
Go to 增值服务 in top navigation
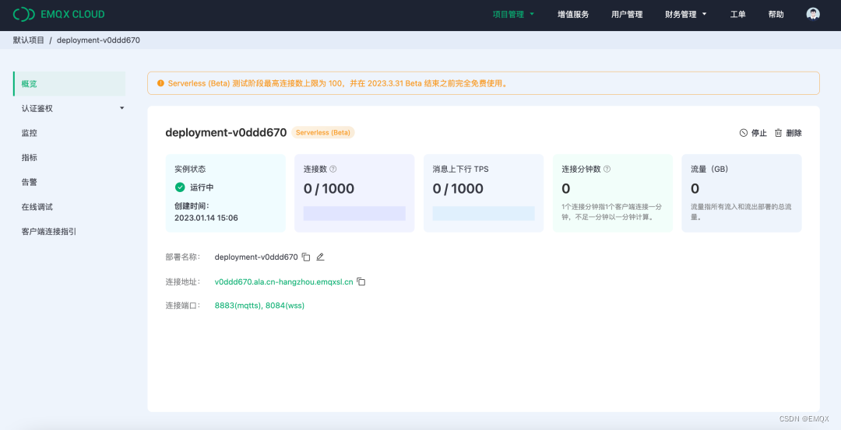(573, 15)
